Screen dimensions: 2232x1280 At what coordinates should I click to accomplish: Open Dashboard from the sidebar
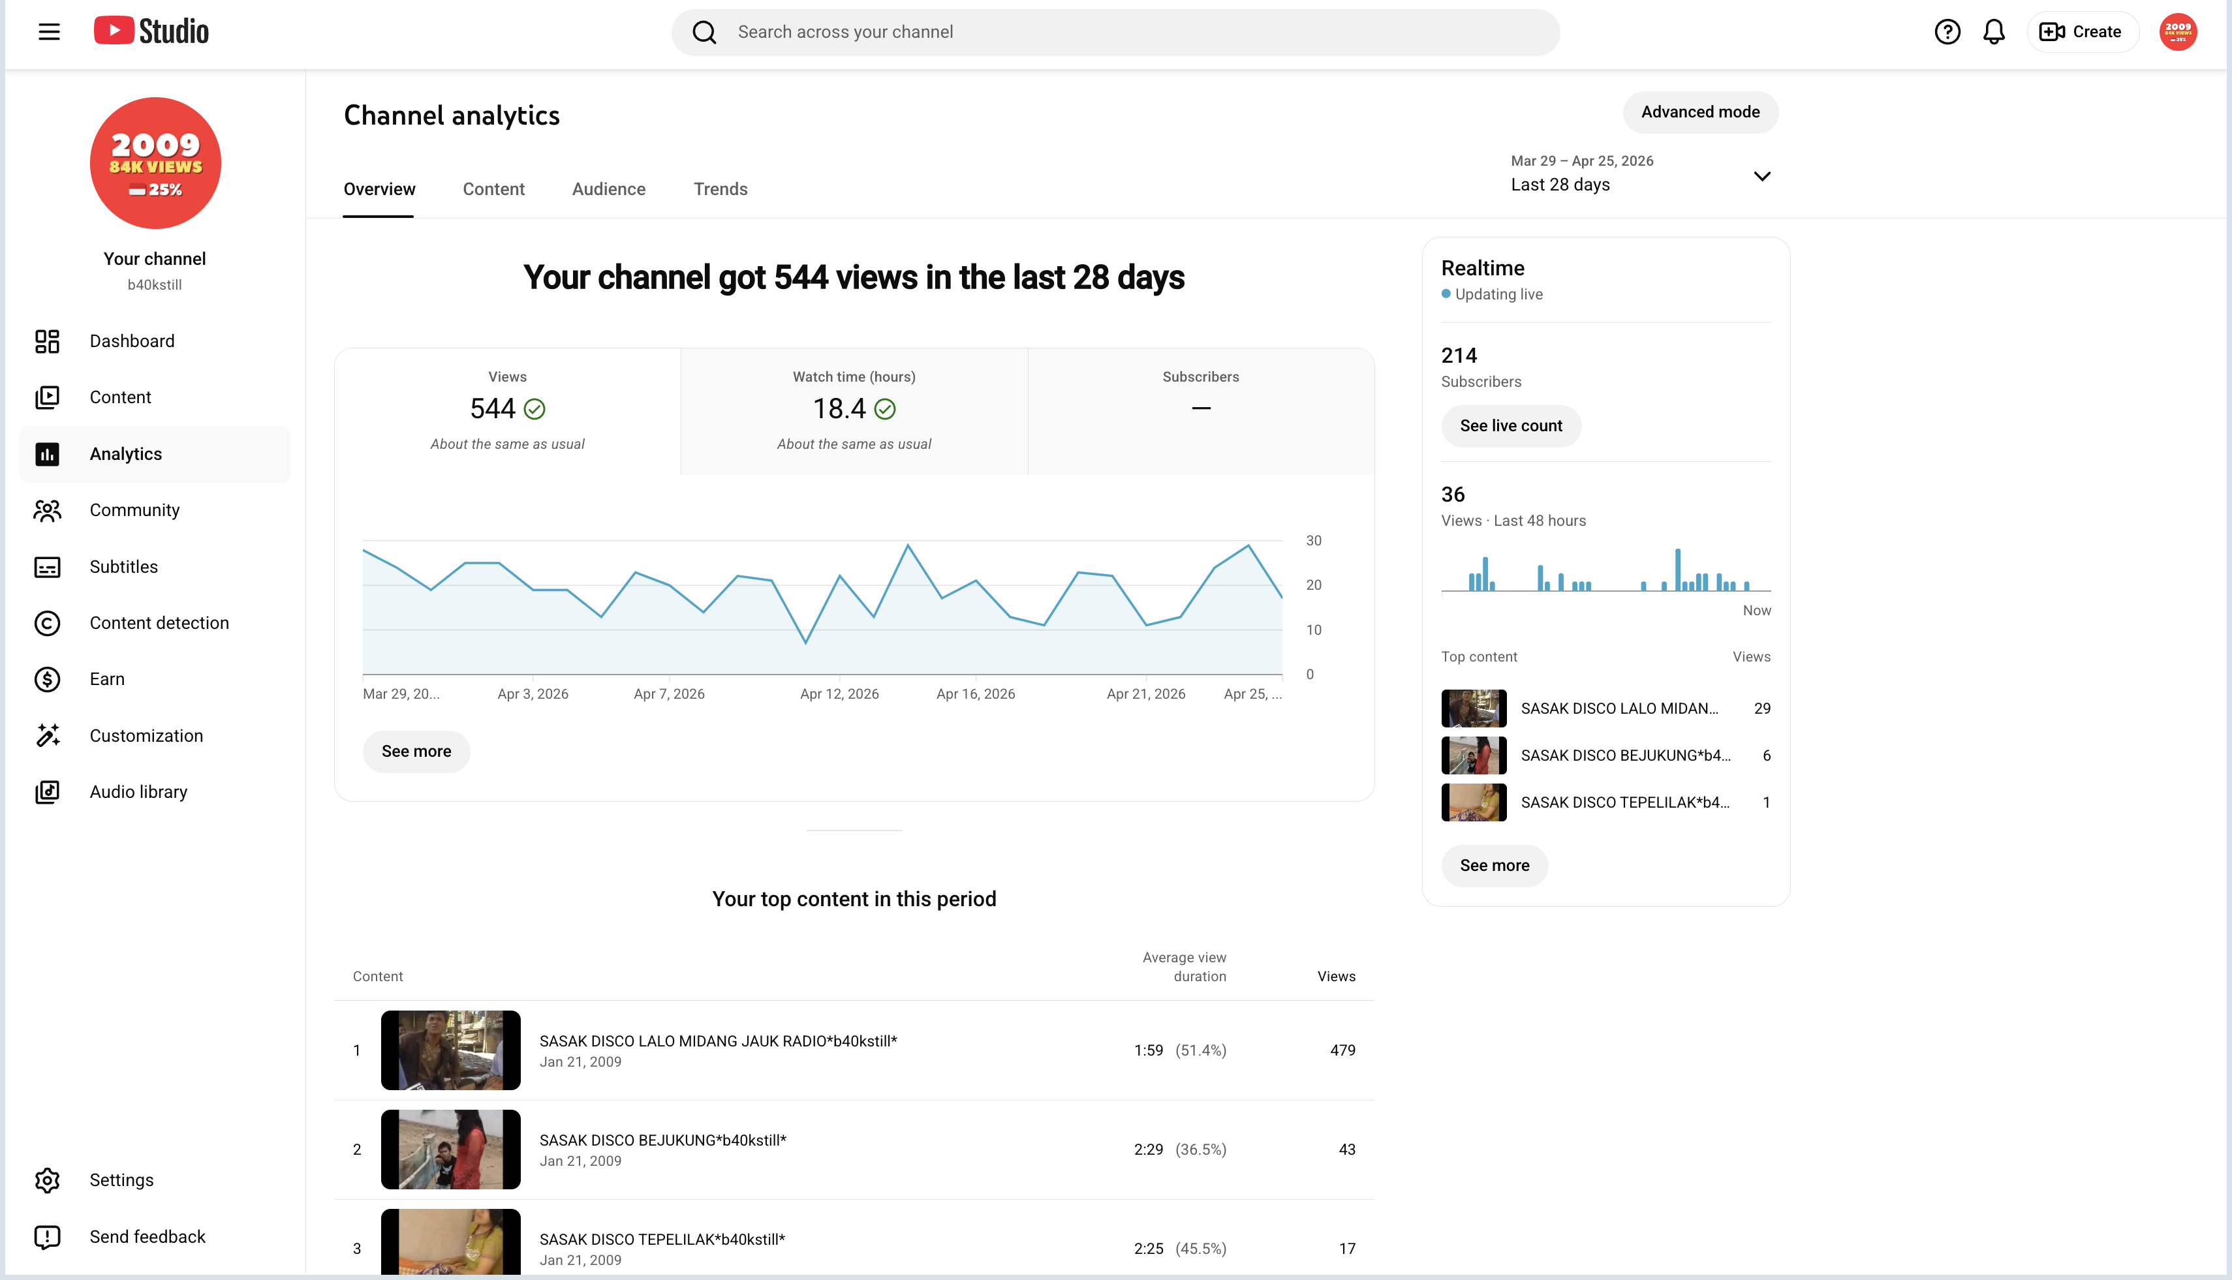point(155,341)
